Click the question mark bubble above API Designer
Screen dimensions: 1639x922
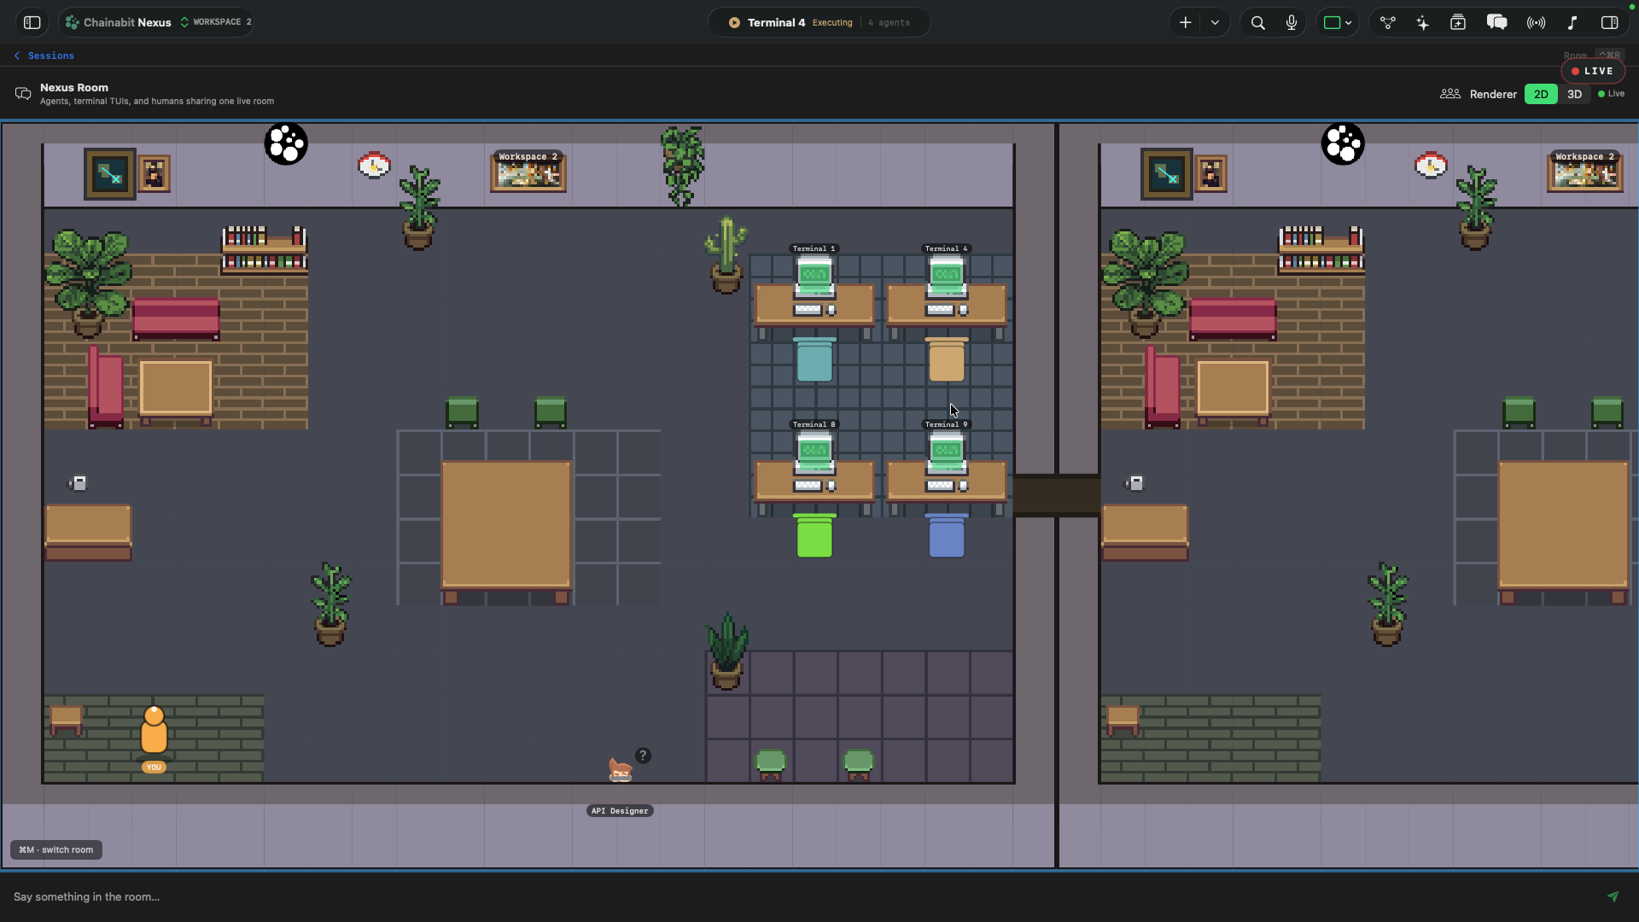click(x=643, y=756)
